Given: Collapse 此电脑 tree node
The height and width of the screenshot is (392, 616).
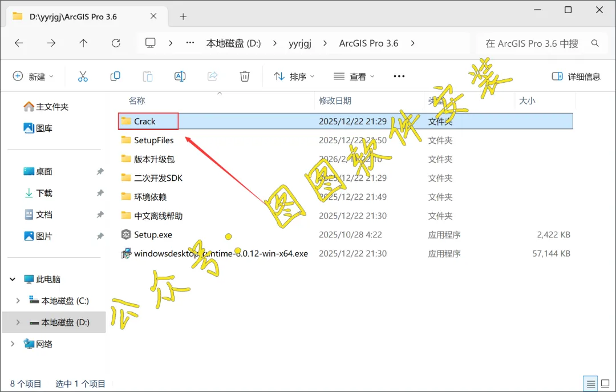Looking at the screenshot, I should [13, 279].
